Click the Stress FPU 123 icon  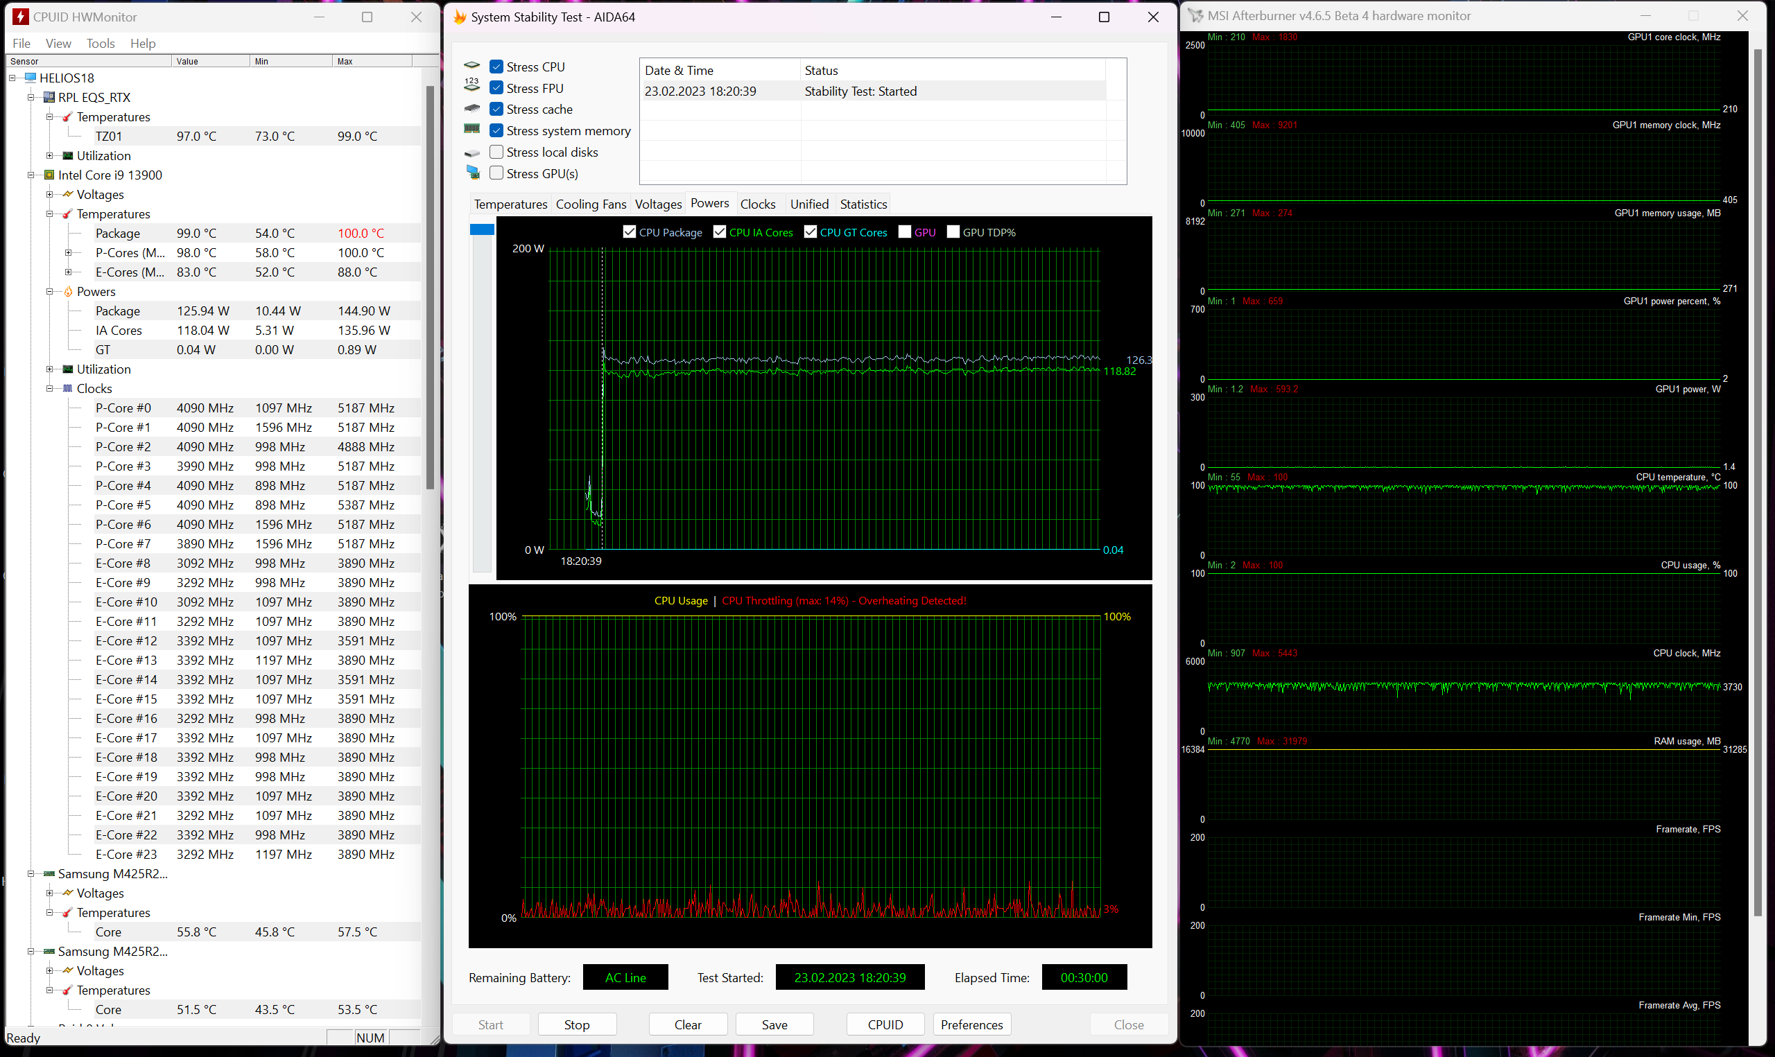point(471,85)
